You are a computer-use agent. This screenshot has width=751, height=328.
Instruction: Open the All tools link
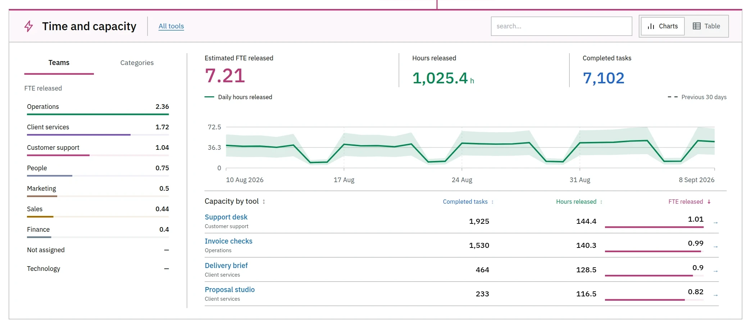171,26
